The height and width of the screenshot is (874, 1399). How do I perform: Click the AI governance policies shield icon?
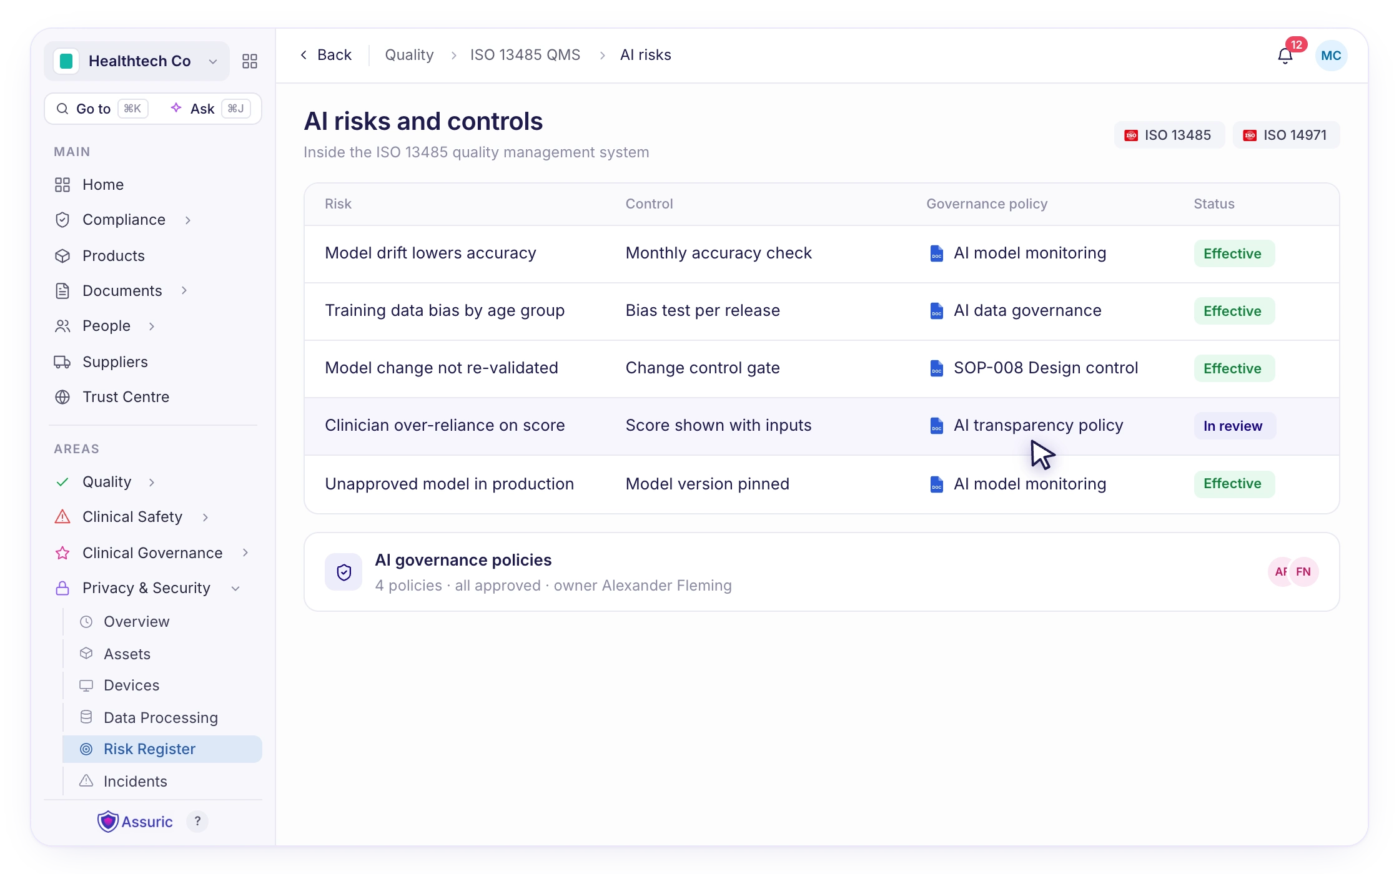pos(344,572)
